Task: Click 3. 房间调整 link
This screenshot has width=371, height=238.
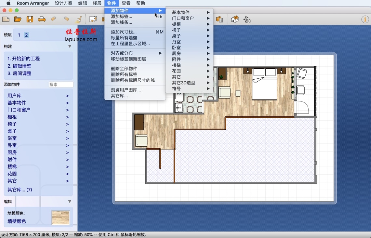Action: click(x=20, y=73)
